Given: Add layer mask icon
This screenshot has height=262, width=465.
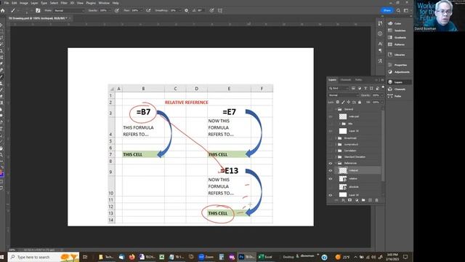Looking at the screenshot, I should 349,200.
